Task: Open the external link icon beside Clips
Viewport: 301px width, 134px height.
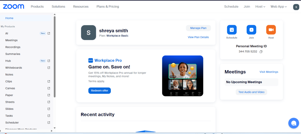Action: click(x=49, y=81)
